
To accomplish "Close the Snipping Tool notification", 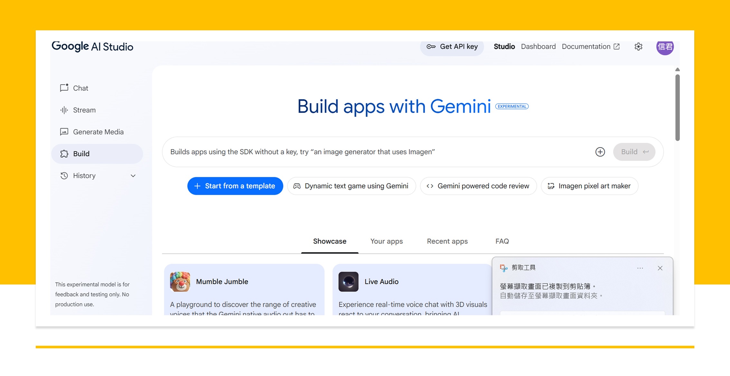I will click(x=660, y=268).
